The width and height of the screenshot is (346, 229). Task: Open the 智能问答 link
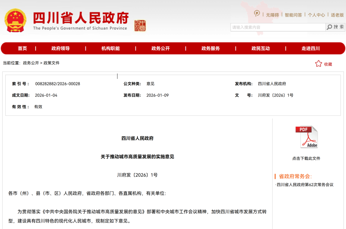click(293, 15)
